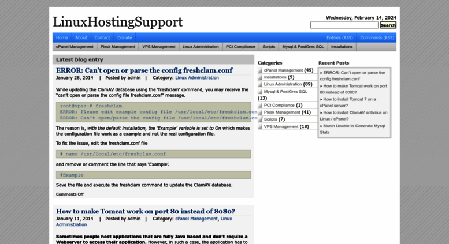
Task: Click folder icon beside Plesk Management category
Action: tap(260, 112)
